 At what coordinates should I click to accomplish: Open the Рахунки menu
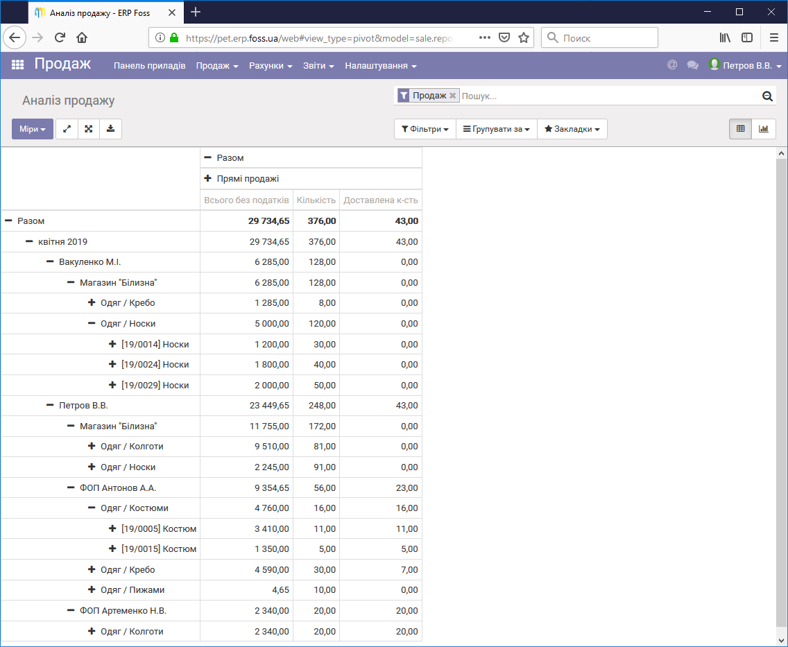point(271,66)
